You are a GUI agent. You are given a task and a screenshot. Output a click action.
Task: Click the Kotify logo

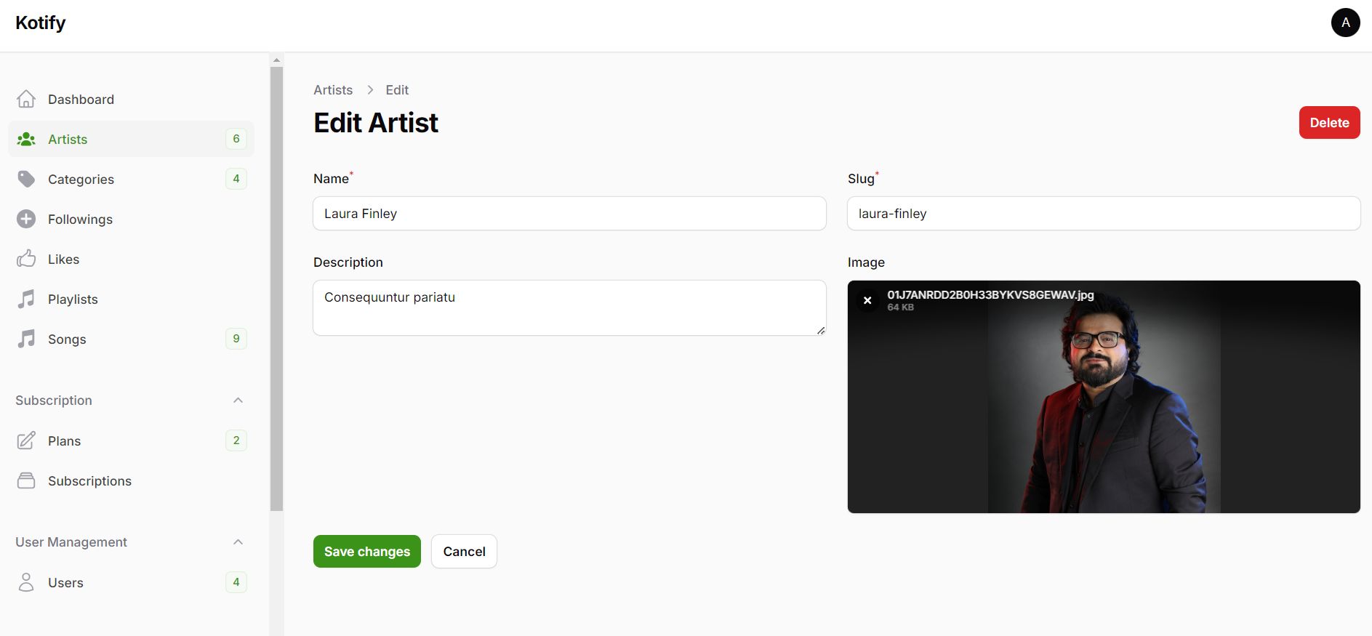(41, 23)
